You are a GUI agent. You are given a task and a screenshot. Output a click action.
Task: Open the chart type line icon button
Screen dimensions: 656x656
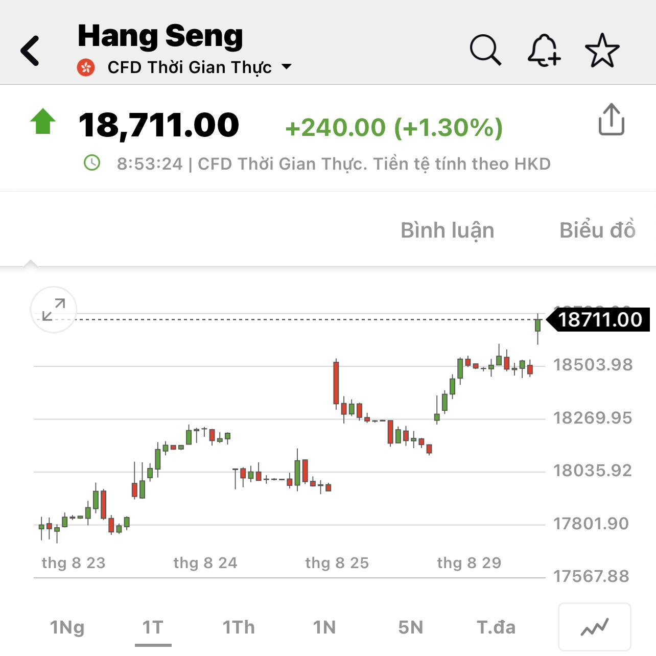pos(595,627)
